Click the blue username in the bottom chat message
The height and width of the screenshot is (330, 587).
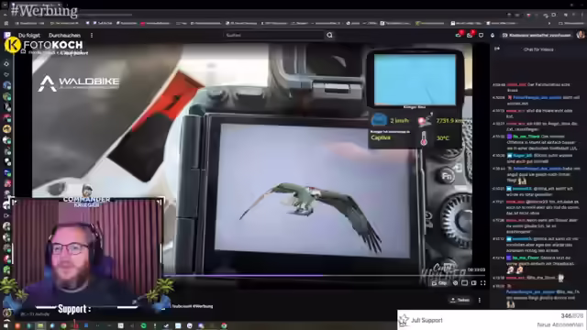[x=530, y=291]
